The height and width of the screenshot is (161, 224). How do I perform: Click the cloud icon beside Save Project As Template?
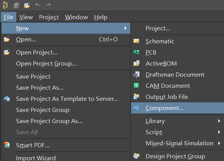click(7, 99)
